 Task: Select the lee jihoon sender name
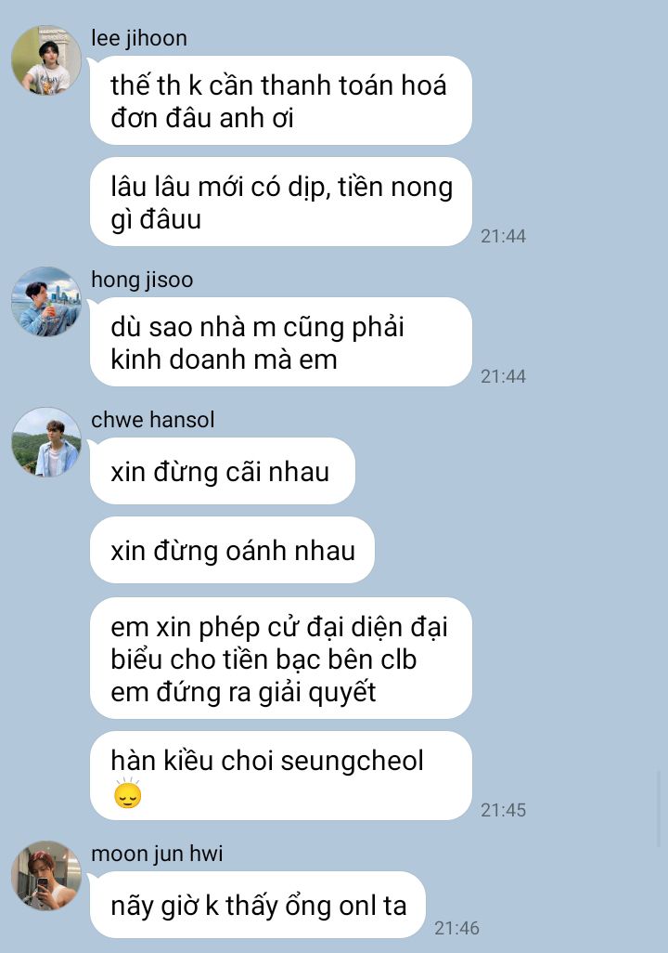coord(139,38)
